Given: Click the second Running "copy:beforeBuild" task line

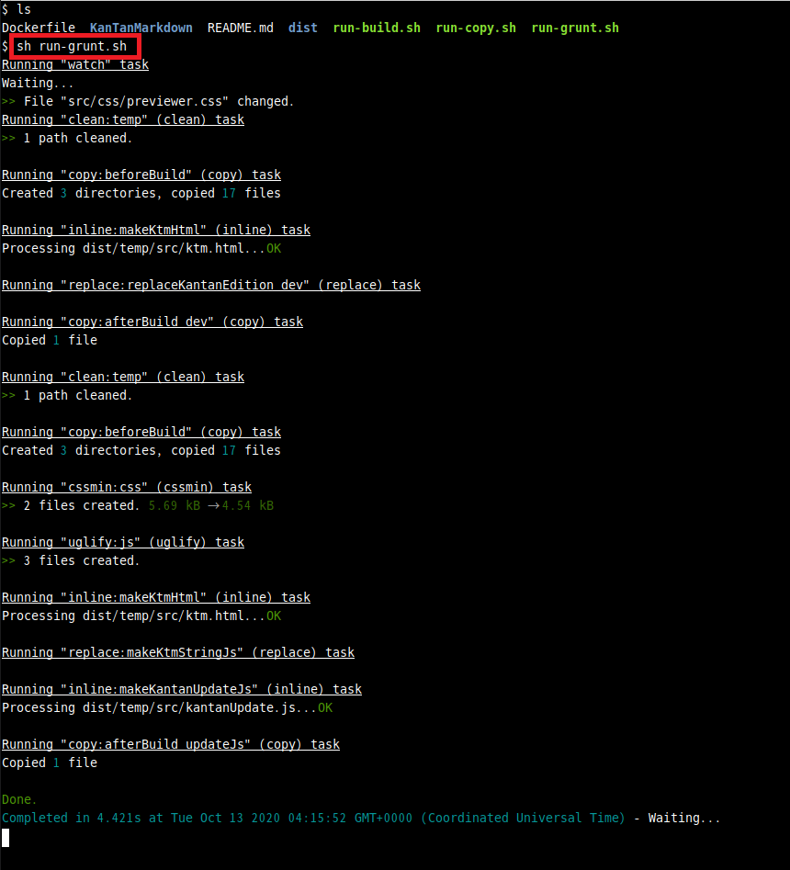Looking at the screenshot, I should coord(141,431).
